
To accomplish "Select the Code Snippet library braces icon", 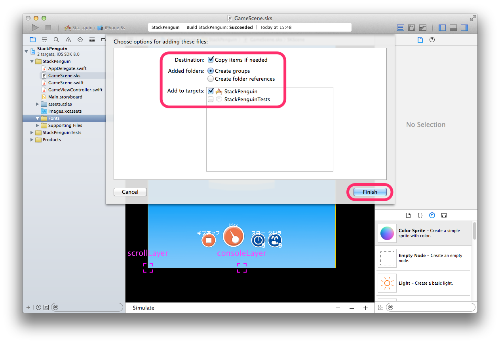I will click(420, 215).
